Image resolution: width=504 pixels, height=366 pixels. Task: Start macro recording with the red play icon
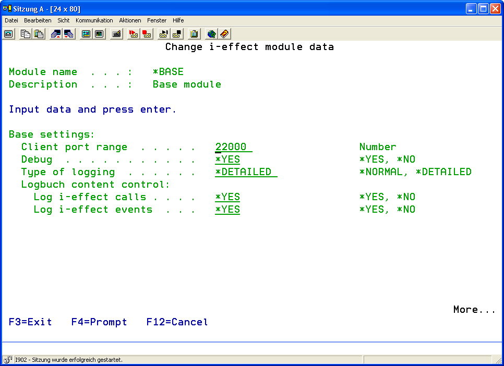134,34
